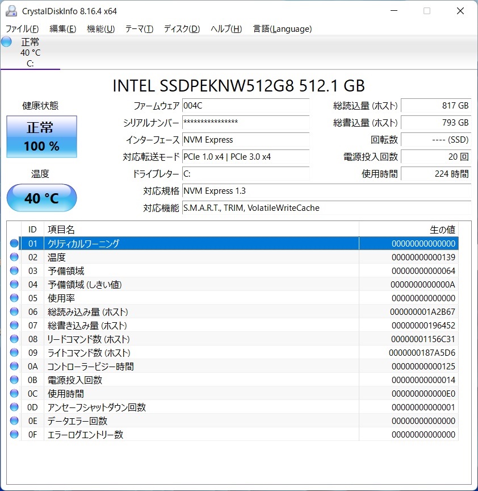Open the ファイル(F) menu
478x491 pixels.
point(22,29)
